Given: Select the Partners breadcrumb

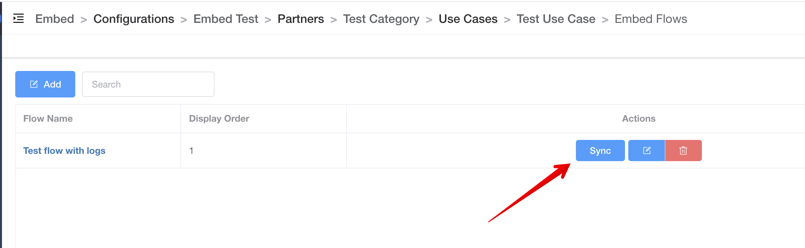Looking at the screenshot, I should pos(301,19).
